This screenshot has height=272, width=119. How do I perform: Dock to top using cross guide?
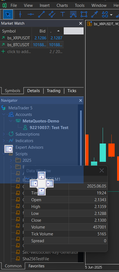point(42,176)
